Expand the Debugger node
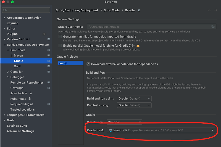The width and height of the screenshot is (221, 147). [x=8, y=77]
